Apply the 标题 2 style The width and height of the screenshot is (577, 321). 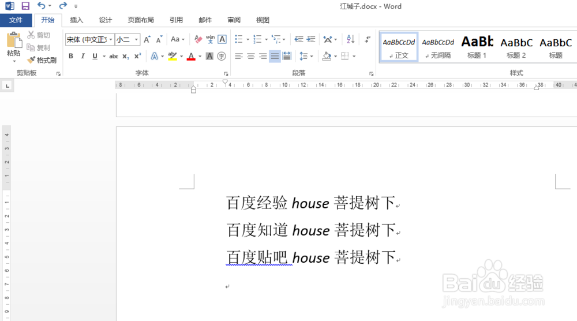(x=516, y=47)
